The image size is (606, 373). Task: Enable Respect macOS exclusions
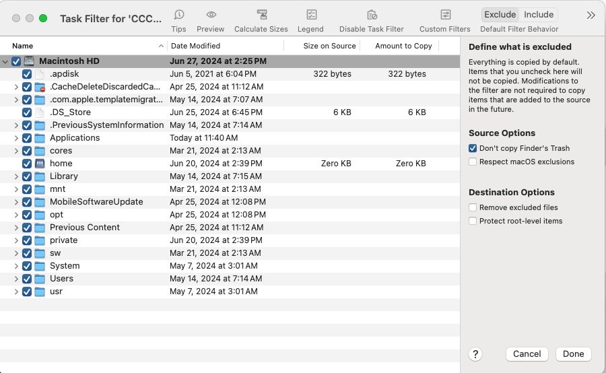click(x=473, y=162)
